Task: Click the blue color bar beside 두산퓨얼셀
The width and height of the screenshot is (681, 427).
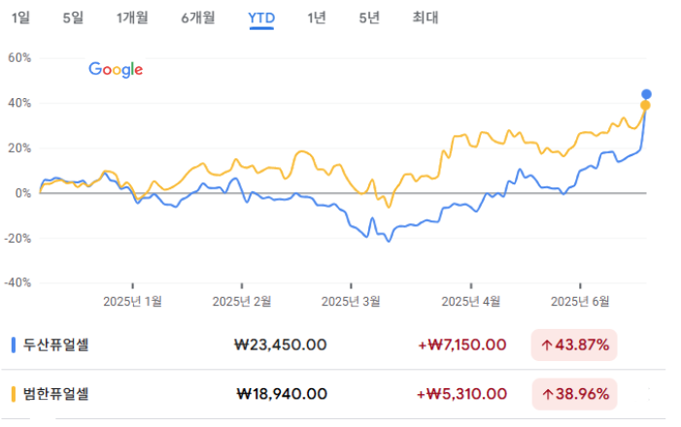Action: [14, 345]
